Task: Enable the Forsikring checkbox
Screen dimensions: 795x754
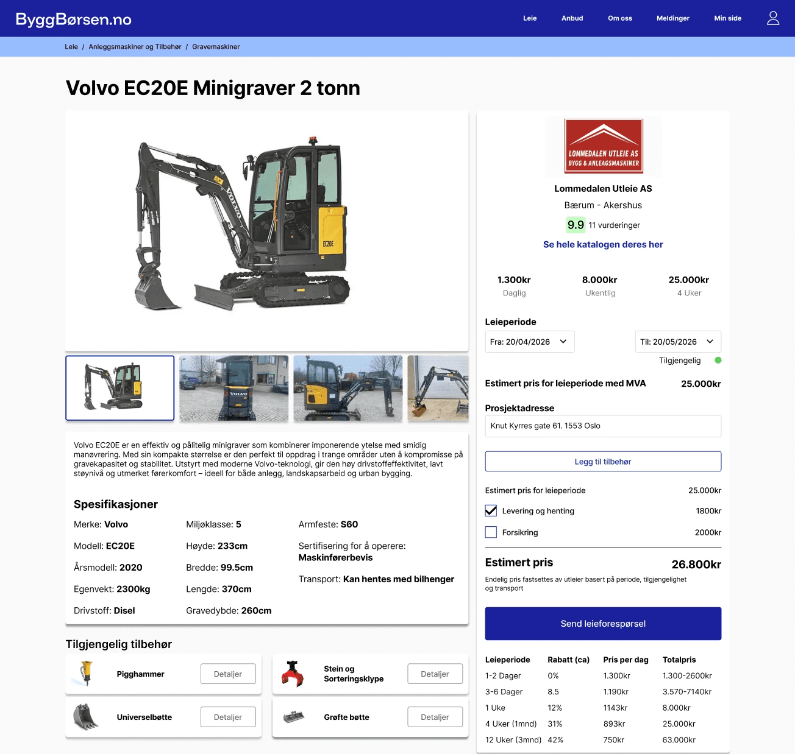Action: click(491, 532)
